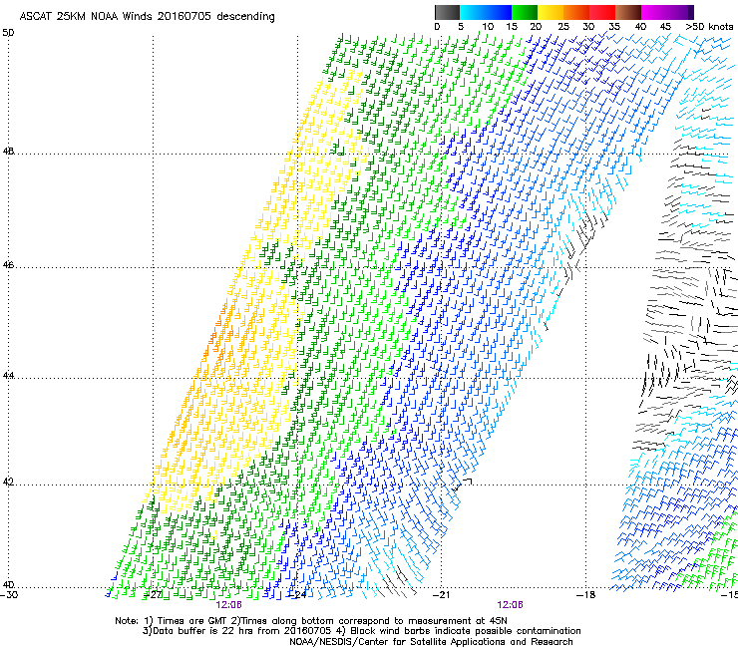The width and height of the screenshot is (738, 648).
Task: Click the brown 35-40 knots legend swatch
Action: click(x=628, y=12)
